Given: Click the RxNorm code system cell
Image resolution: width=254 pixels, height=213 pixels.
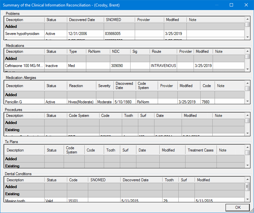Looking at the screenshot, I should tap(147, 102).
